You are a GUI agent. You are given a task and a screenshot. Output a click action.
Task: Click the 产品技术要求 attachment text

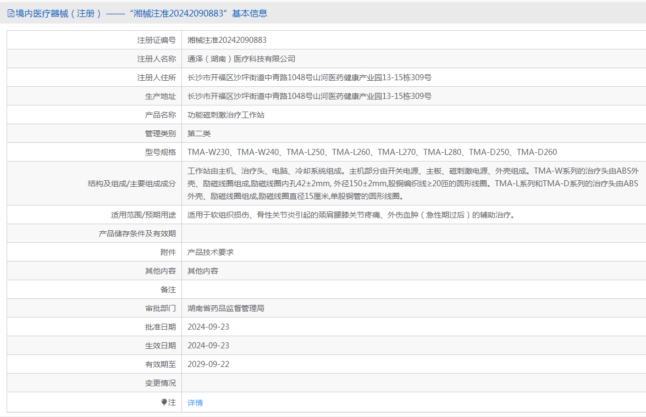click(211, 252)
